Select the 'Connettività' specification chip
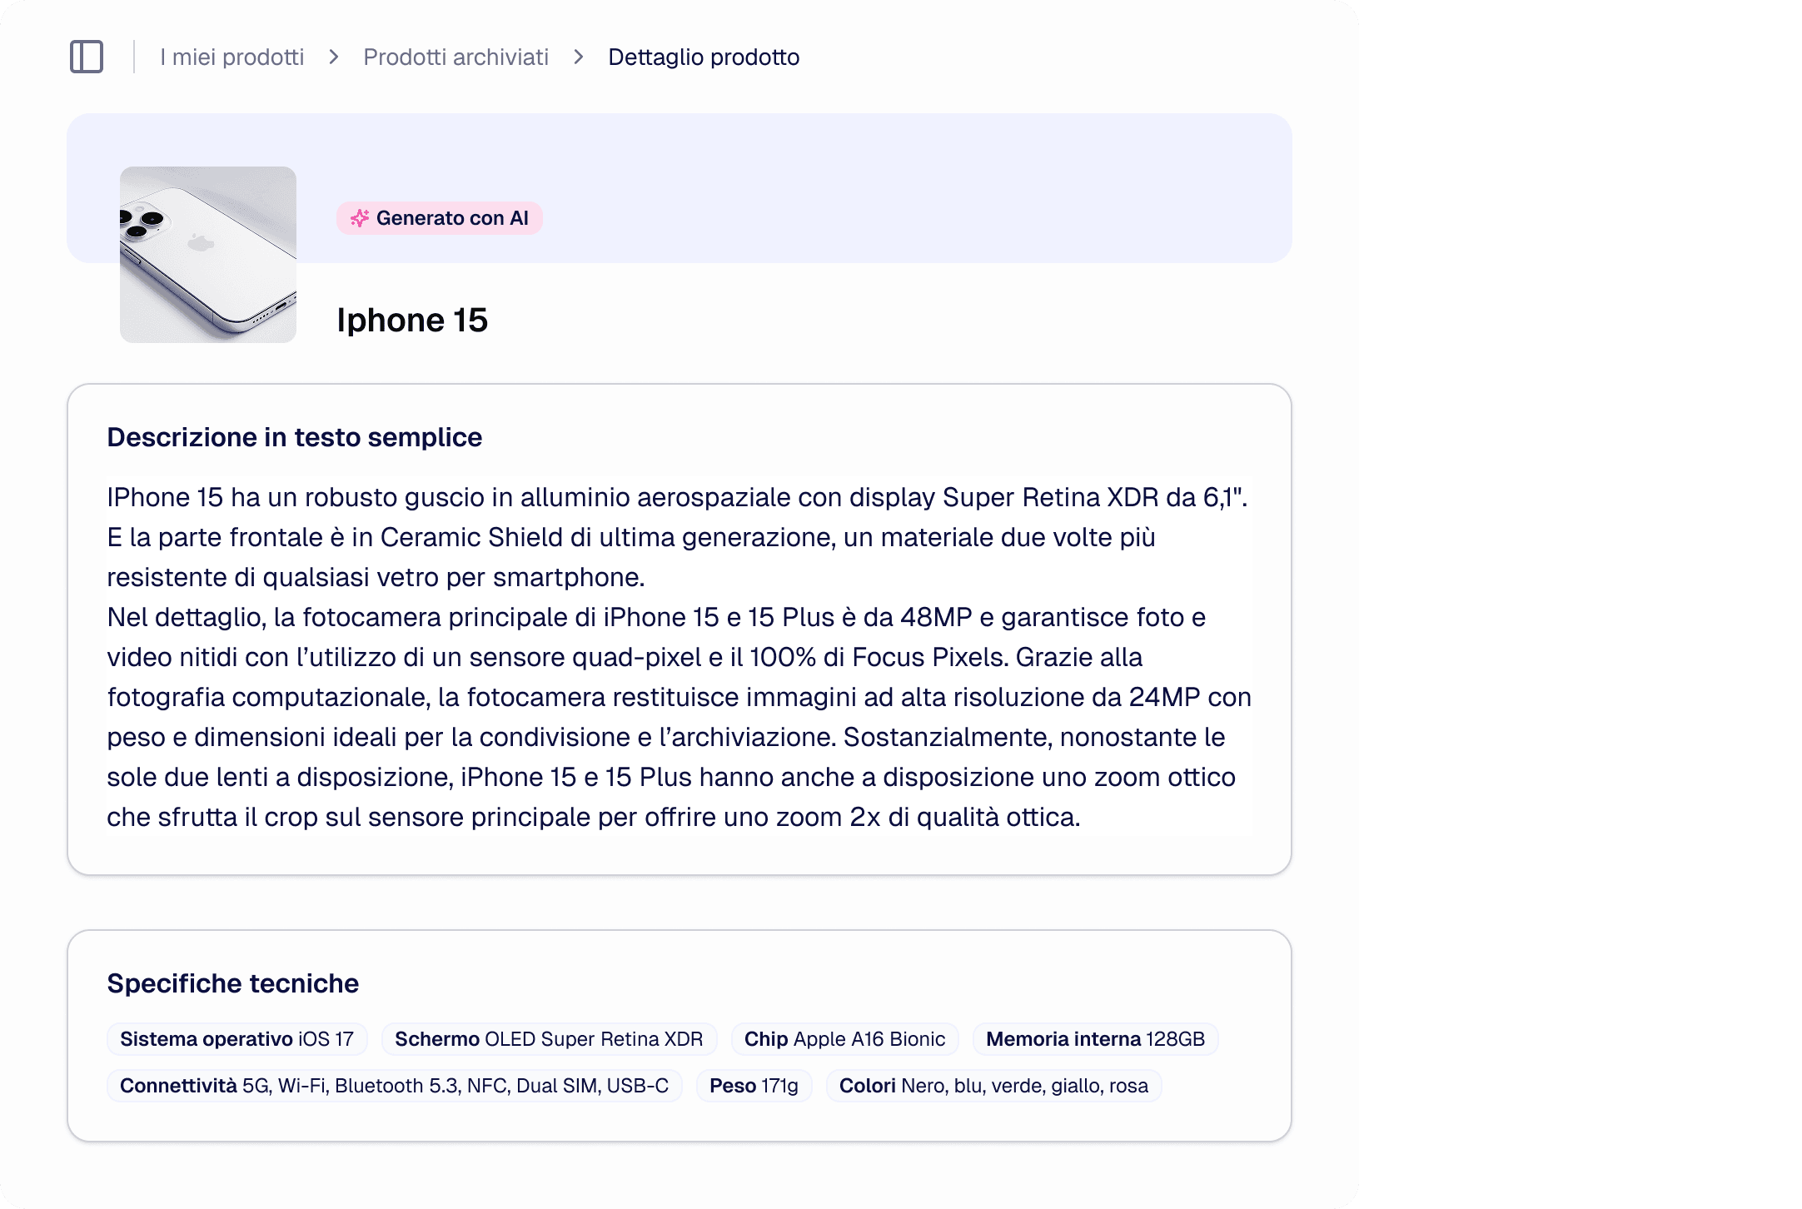The height and width of the screenshot is (1209, 1802). (x=394, y=1086)
